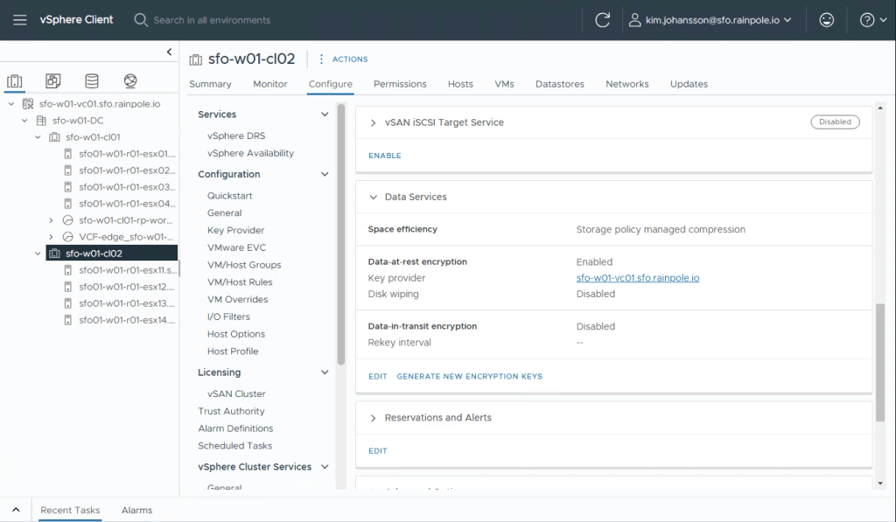Image resolution: width=896 pixels, height=522 pixels.
Task: Switch to the Datastores tab
Action: pyautogui.click(x=559, y=84)
